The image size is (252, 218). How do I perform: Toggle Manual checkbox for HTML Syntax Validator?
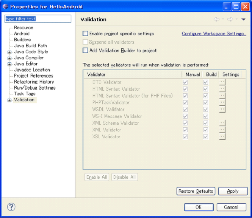click(185, 89)
